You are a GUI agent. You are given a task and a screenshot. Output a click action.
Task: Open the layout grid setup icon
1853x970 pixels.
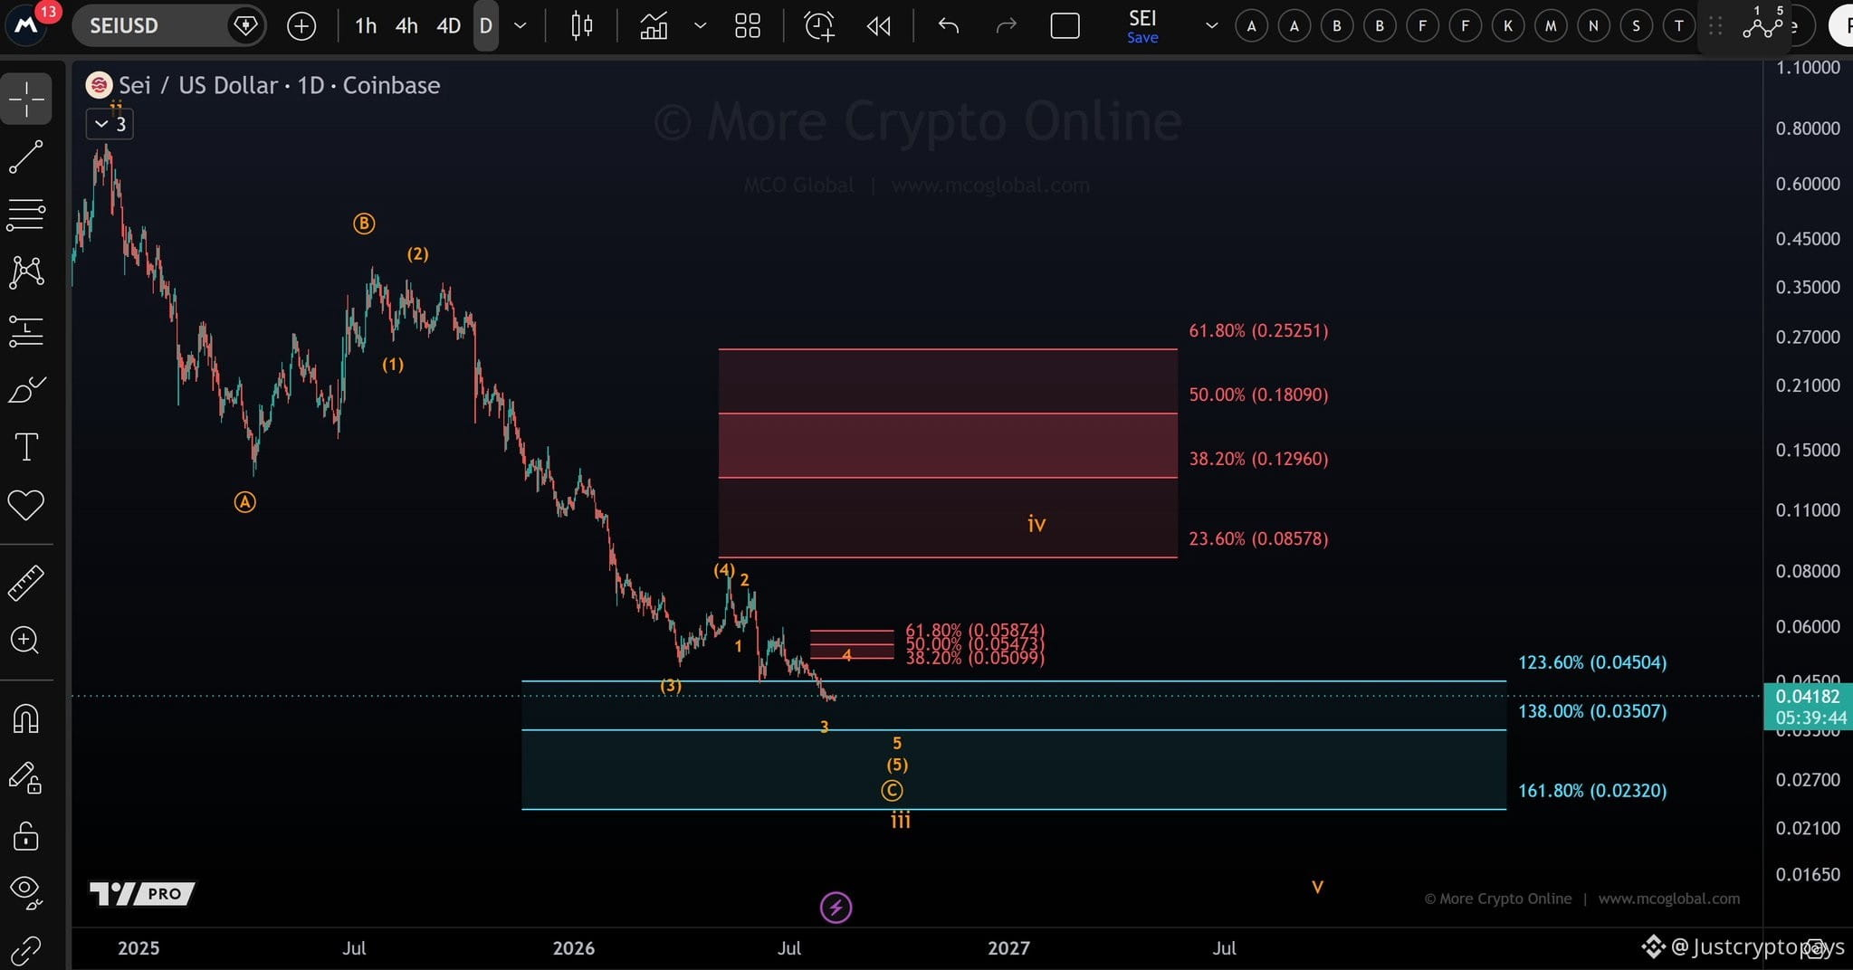[x=748, y=26]
